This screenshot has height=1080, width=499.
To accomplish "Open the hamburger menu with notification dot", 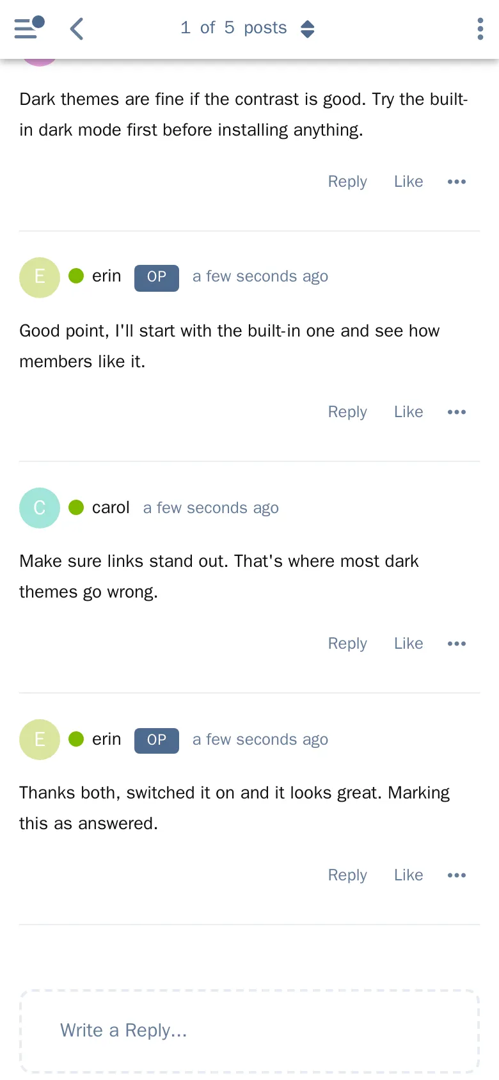I will coord(29,28).
